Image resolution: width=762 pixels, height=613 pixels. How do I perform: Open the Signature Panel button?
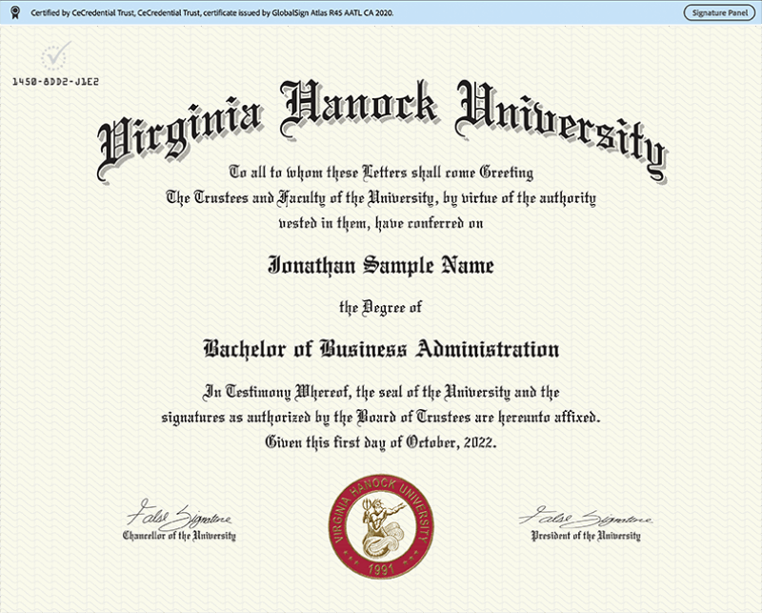[720, 13]
